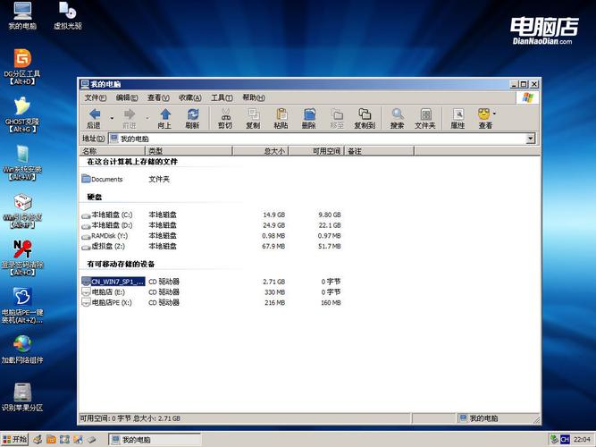Viewport: 596px width, 447px height.
Task: Click the 开始 Start button
Action: point(15,439)
